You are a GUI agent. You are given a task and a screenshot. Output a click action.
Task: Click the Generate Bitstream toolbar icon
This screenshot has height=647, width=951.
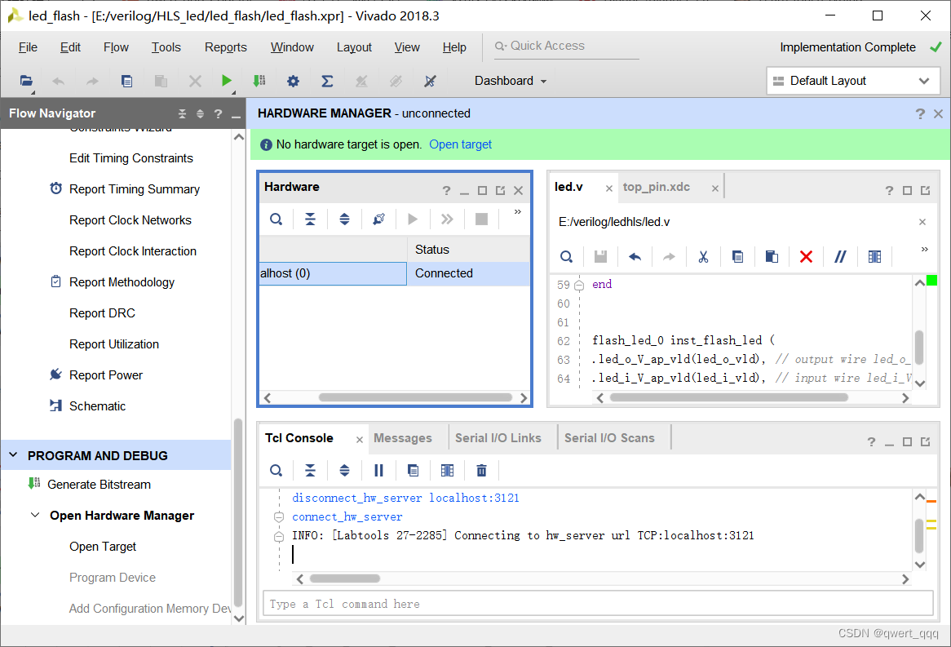pos(259,81)
